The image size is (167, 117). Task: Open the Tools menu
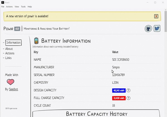pyautogui.click(x=23, y=7)
